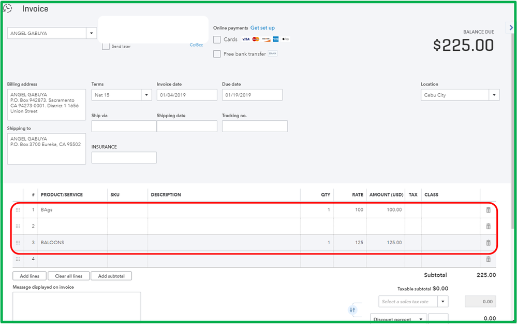Open the Discount percent dropdown
The height and width of the screenshot is (324, 517).
(421, 319)
